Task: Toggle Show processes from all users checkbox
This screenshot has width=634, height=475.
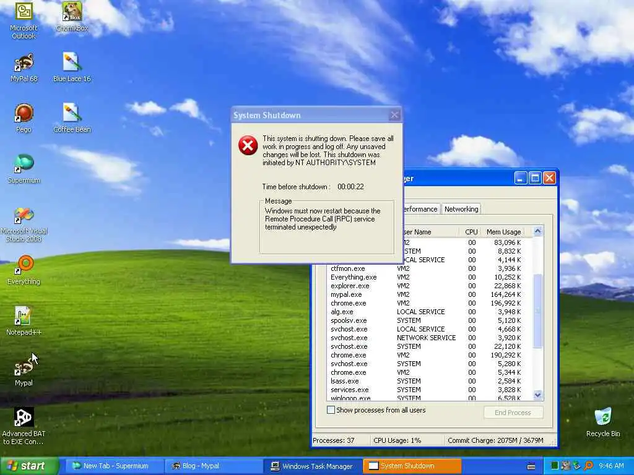Action: [331, 410]
